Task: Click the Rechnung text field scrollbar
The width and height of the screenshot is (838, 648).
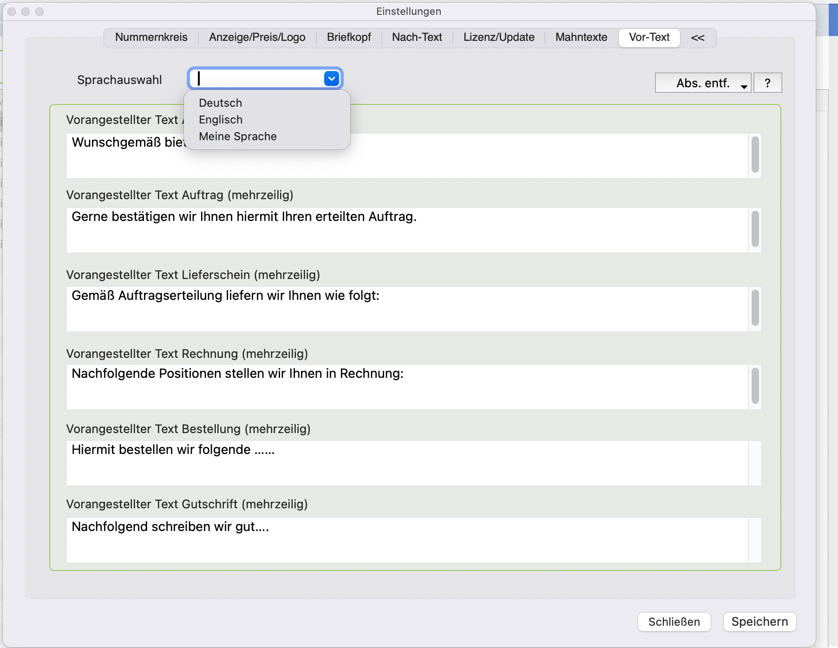Action: (x=755, y=386)
